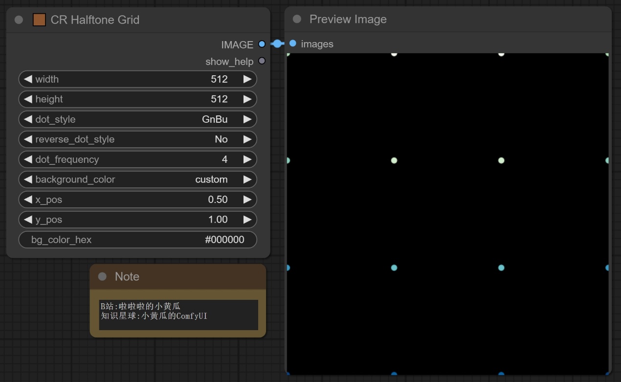Decrease width using the left arrow
The image size is (621, 382).
28,79
